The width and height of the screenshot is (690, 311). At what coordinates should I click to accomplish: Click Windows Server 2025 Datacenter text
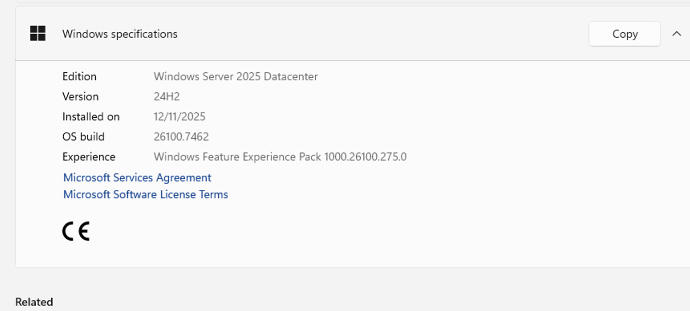tap(235, 76)
